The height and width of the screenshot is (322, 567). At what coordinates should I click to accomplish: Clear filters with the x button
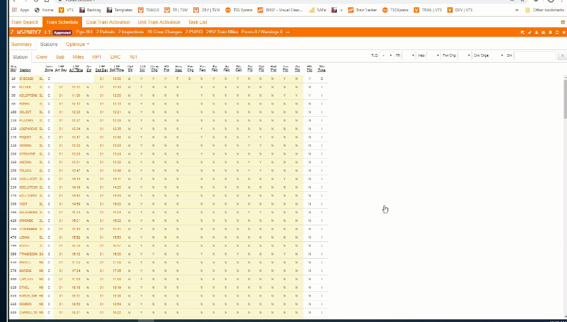pos(562,55)
